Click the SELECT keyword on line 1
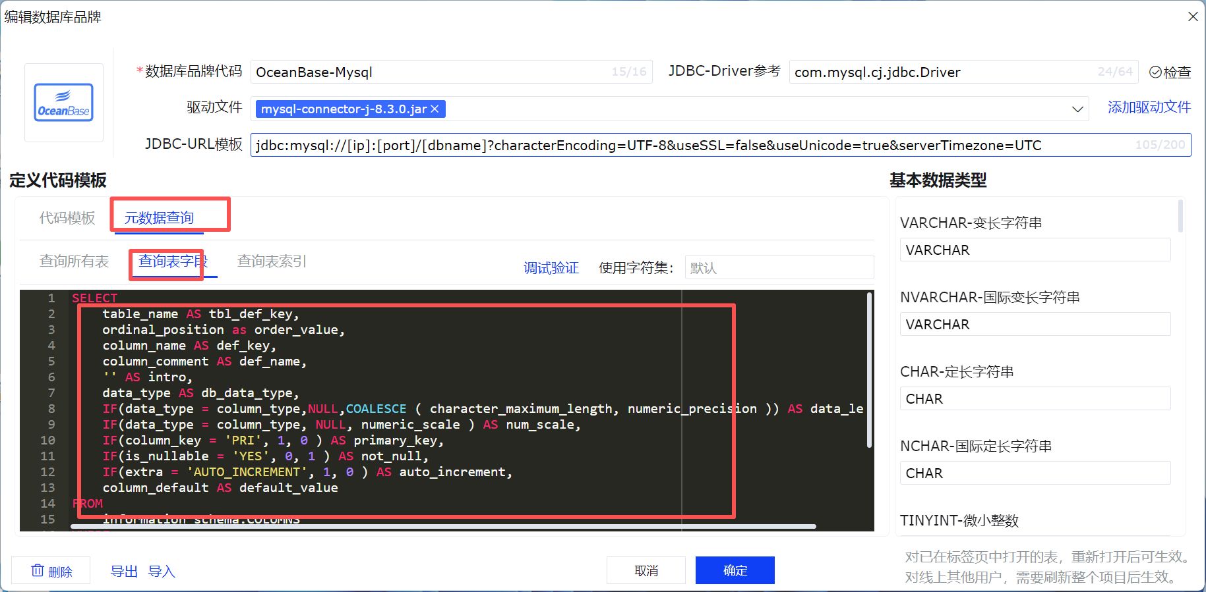The image size is (1206, 592). point(94,298)
